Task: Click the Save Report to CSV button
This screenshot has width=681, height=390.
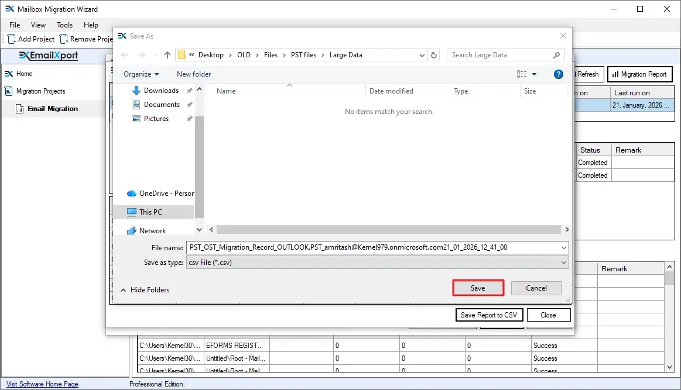Action: tap(489, 315)
